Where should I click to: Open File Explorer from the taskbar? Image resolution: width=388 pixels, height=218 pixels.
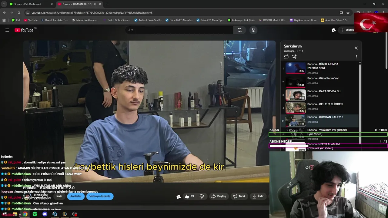click(15, 214)
